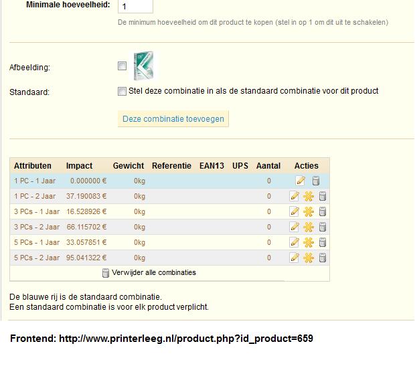Set 5 PCs - 2 Jaar as default combination
The width and height of the screenshot is (415, 374).
coord(309,258)
